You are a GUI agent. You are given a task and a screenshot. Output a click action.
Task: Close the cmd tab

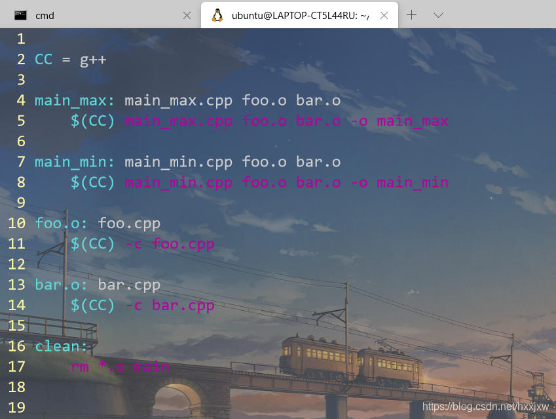[x=187, y=15]
